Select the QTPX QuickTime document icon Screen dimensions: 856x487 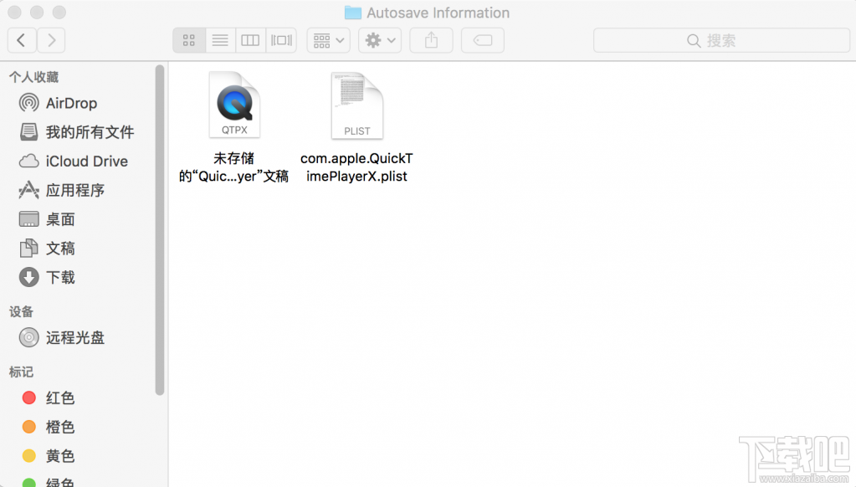pyautogui.click(x=234, y=105)
